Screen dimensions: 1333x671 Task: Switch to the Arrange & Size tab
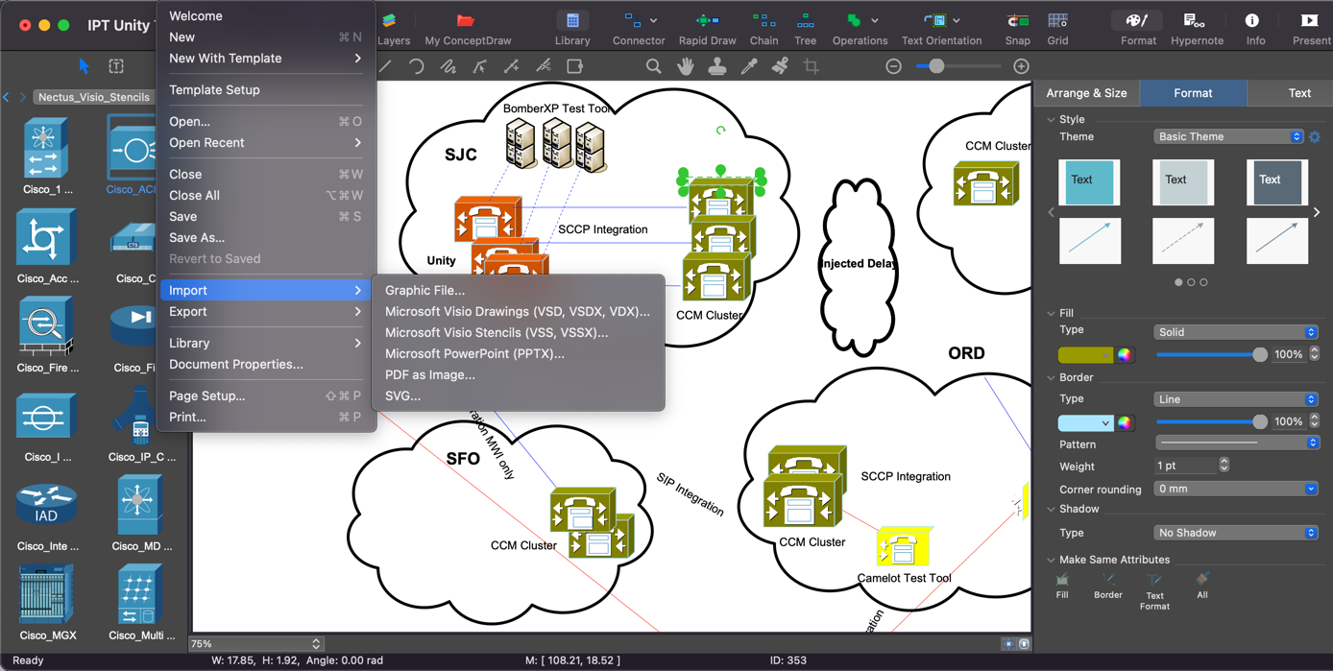click(1086, 93)
